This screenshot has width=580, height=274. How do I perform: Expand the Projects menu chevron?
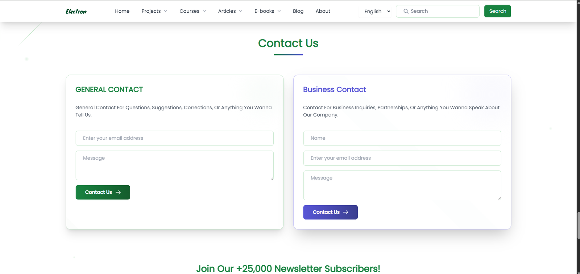[x=166, y=11]
